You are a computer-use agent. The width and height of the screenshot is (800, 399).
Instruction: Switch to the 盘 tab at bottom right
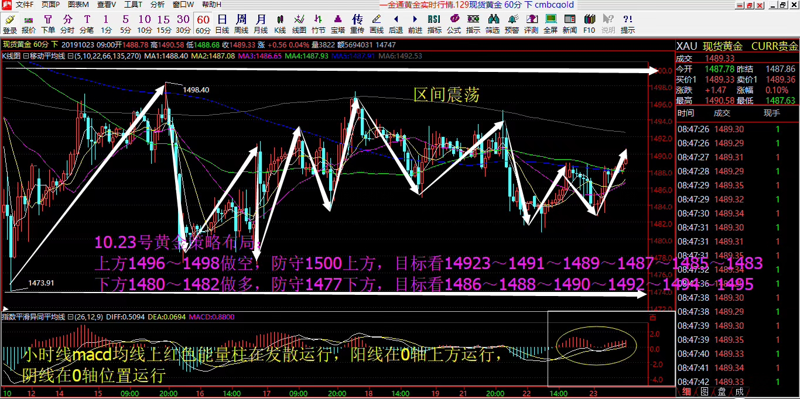[721, 391]
